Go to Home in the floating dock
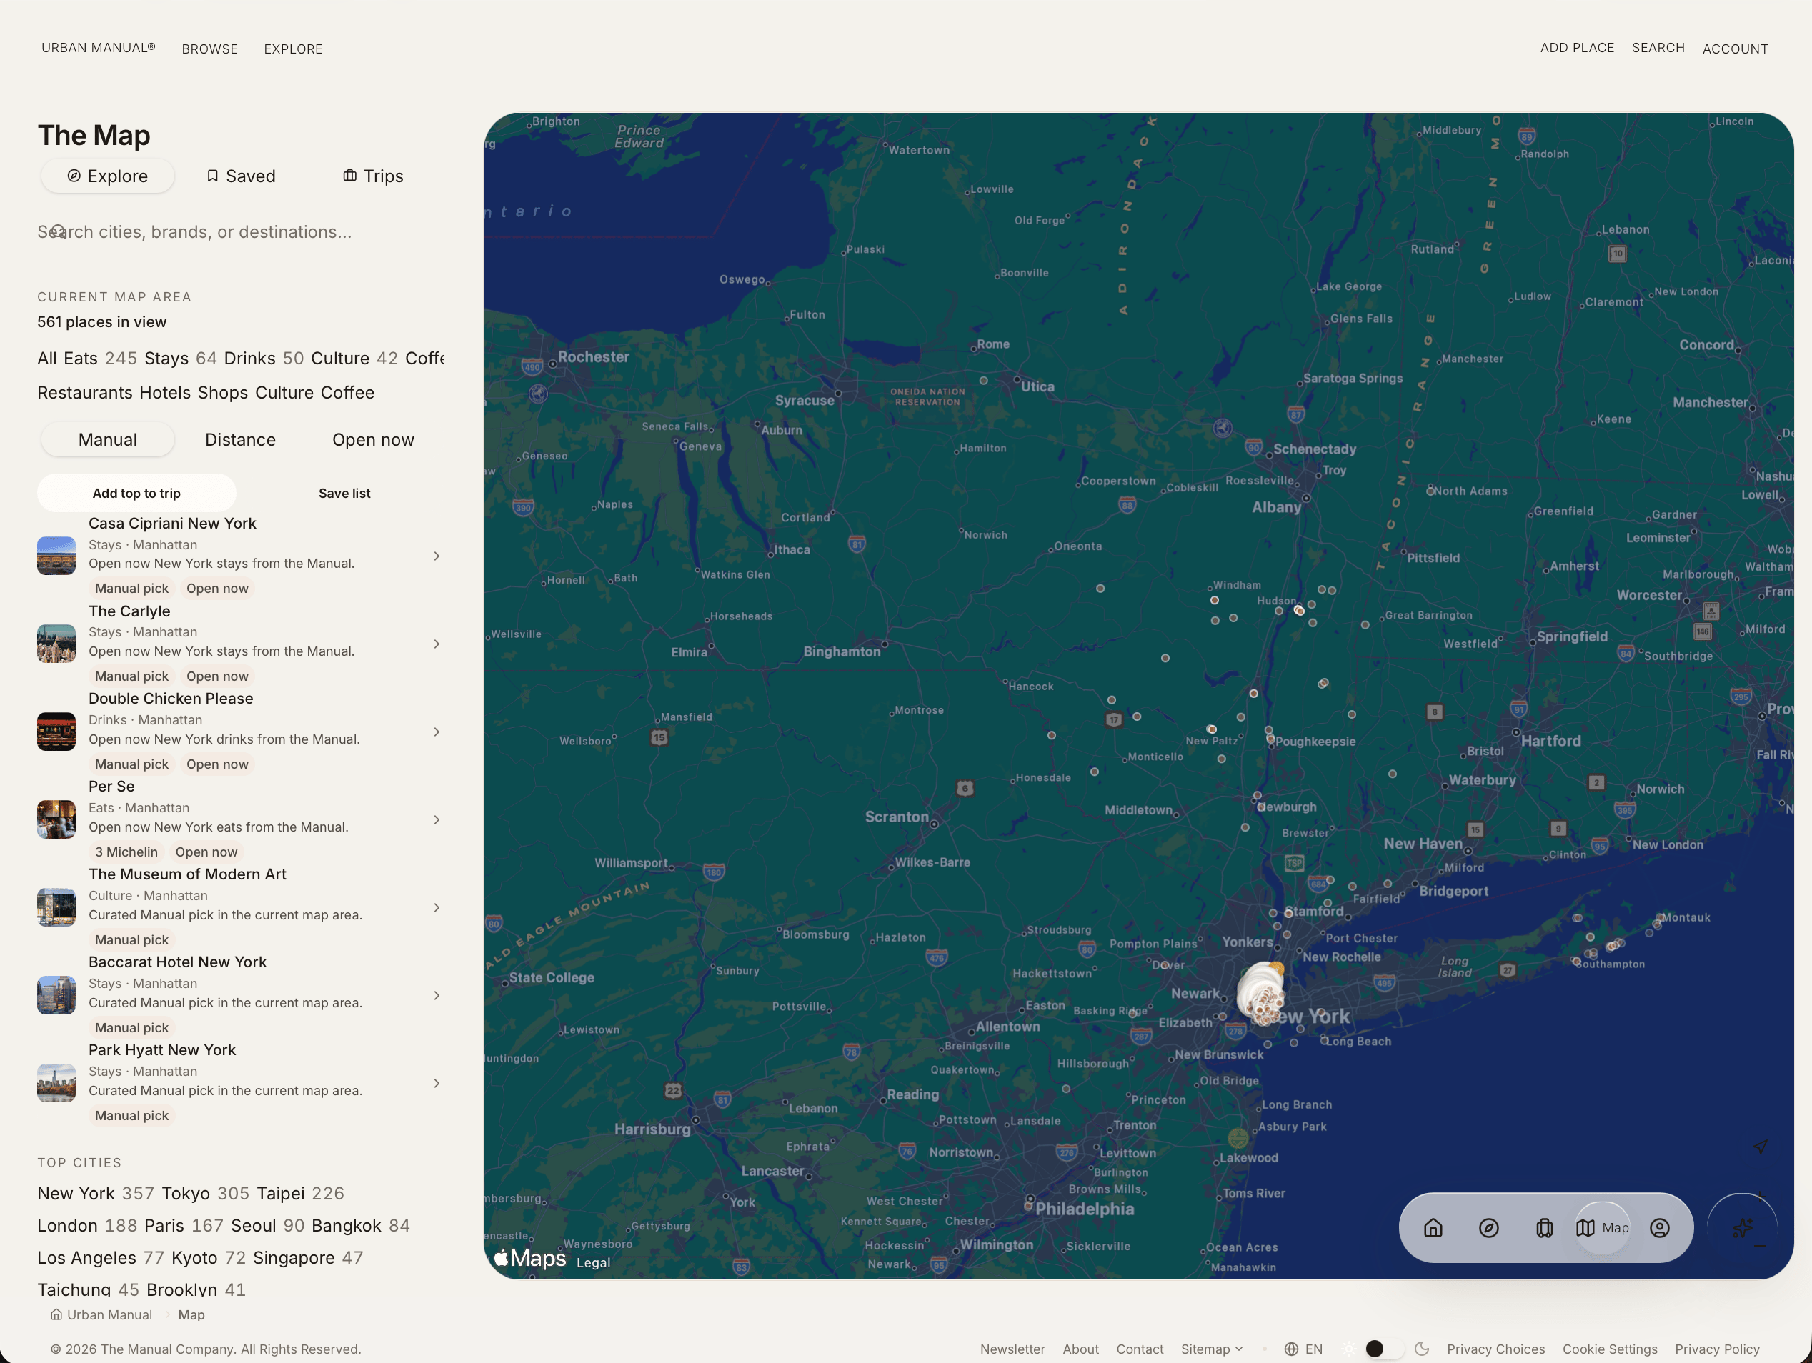The width and height of the screenshot is (1812, 1363). click(x=1433, y=1228)
